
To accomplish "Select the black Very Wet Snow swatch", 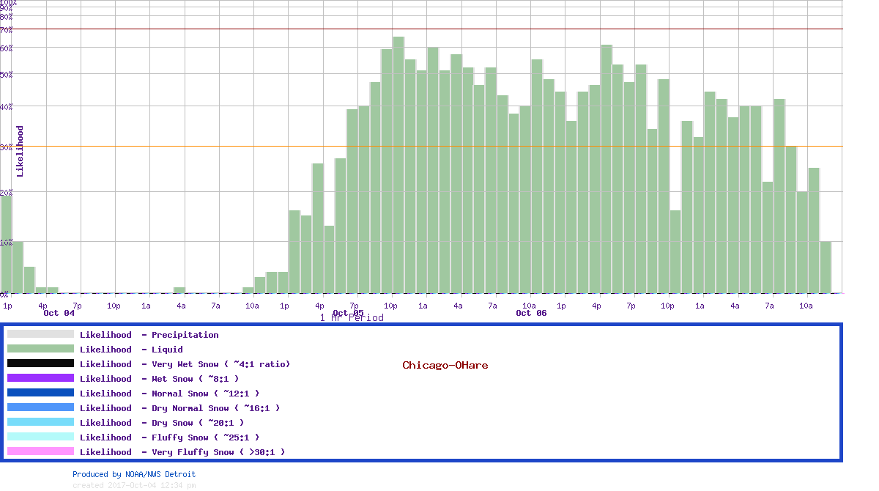I will coord(40,363).
